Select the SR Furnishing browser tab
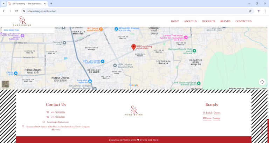The height and width of the screenshot is (143, 269). pos(27,4)
